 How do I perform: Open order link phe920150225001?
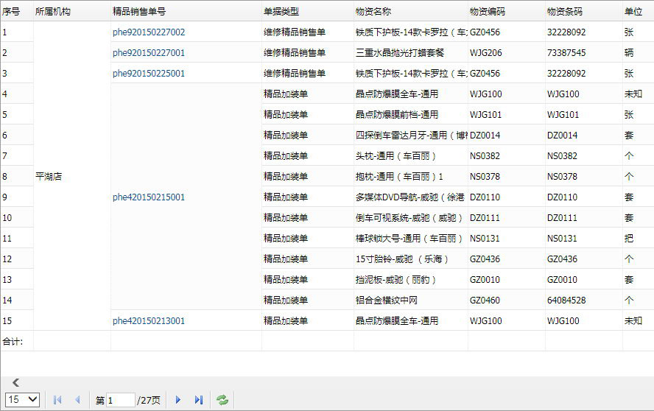[149, 74]
